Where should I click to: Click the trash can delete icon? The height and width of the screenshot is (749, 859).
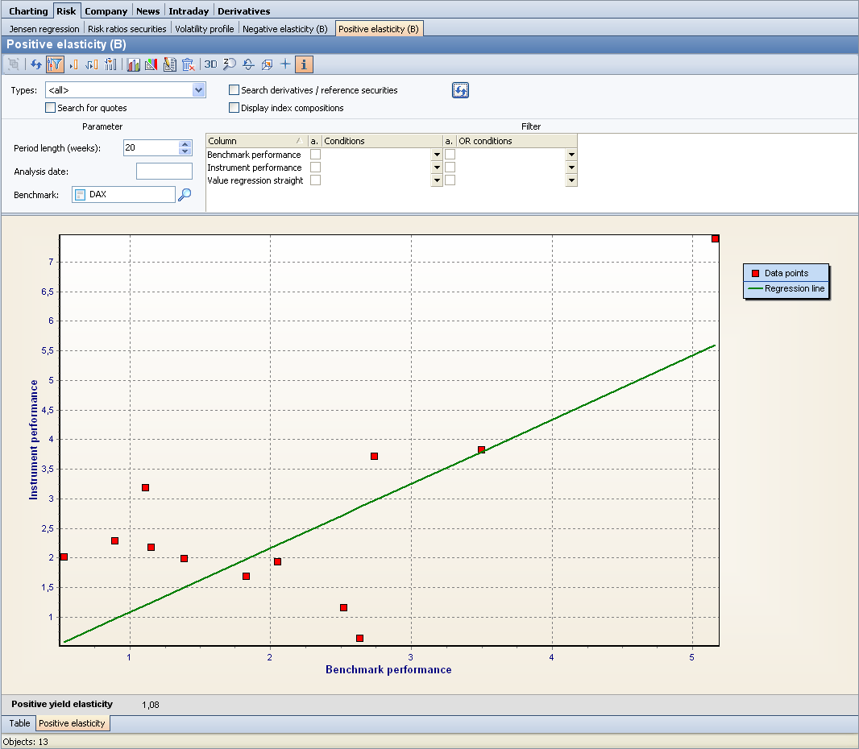[188, 64]
